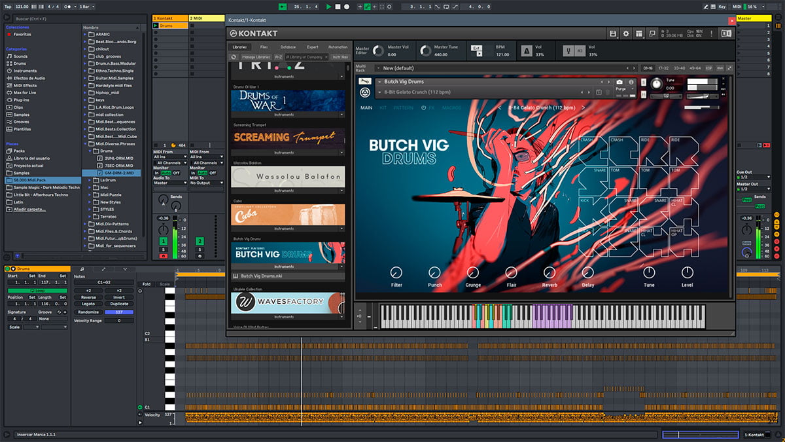
Task: Switch to Kontakt Expert tab
Action: [313, 47]
